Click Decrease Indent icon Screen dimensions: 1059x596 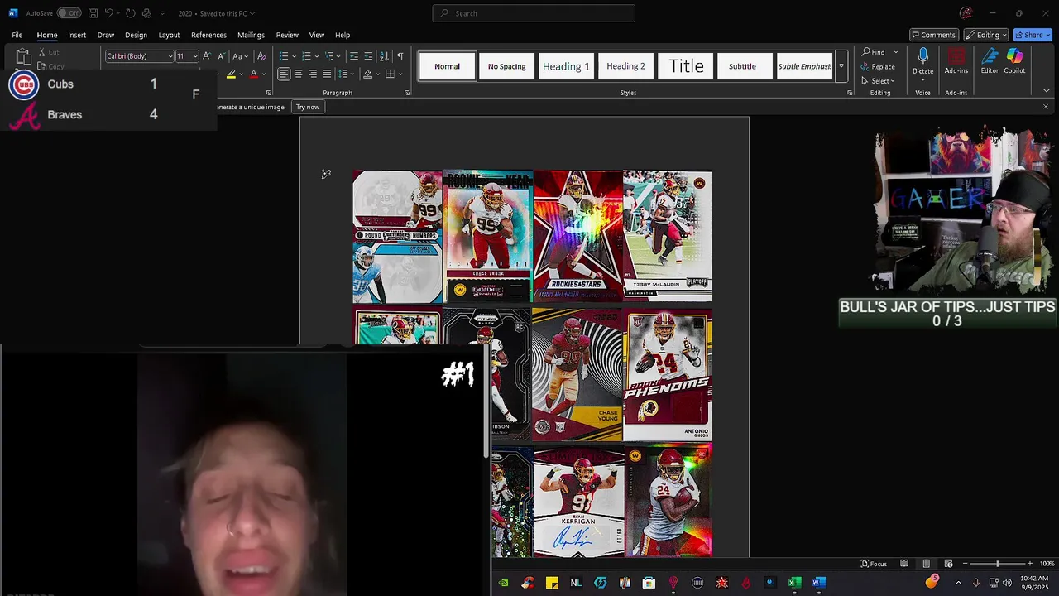coord(354,56)
